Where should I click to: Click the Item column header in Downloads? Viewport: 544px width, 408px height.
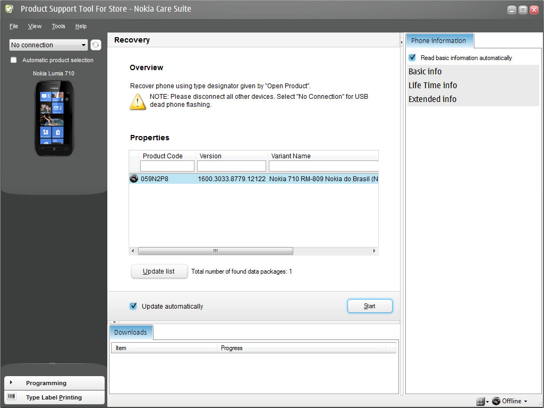coord(164,348)
